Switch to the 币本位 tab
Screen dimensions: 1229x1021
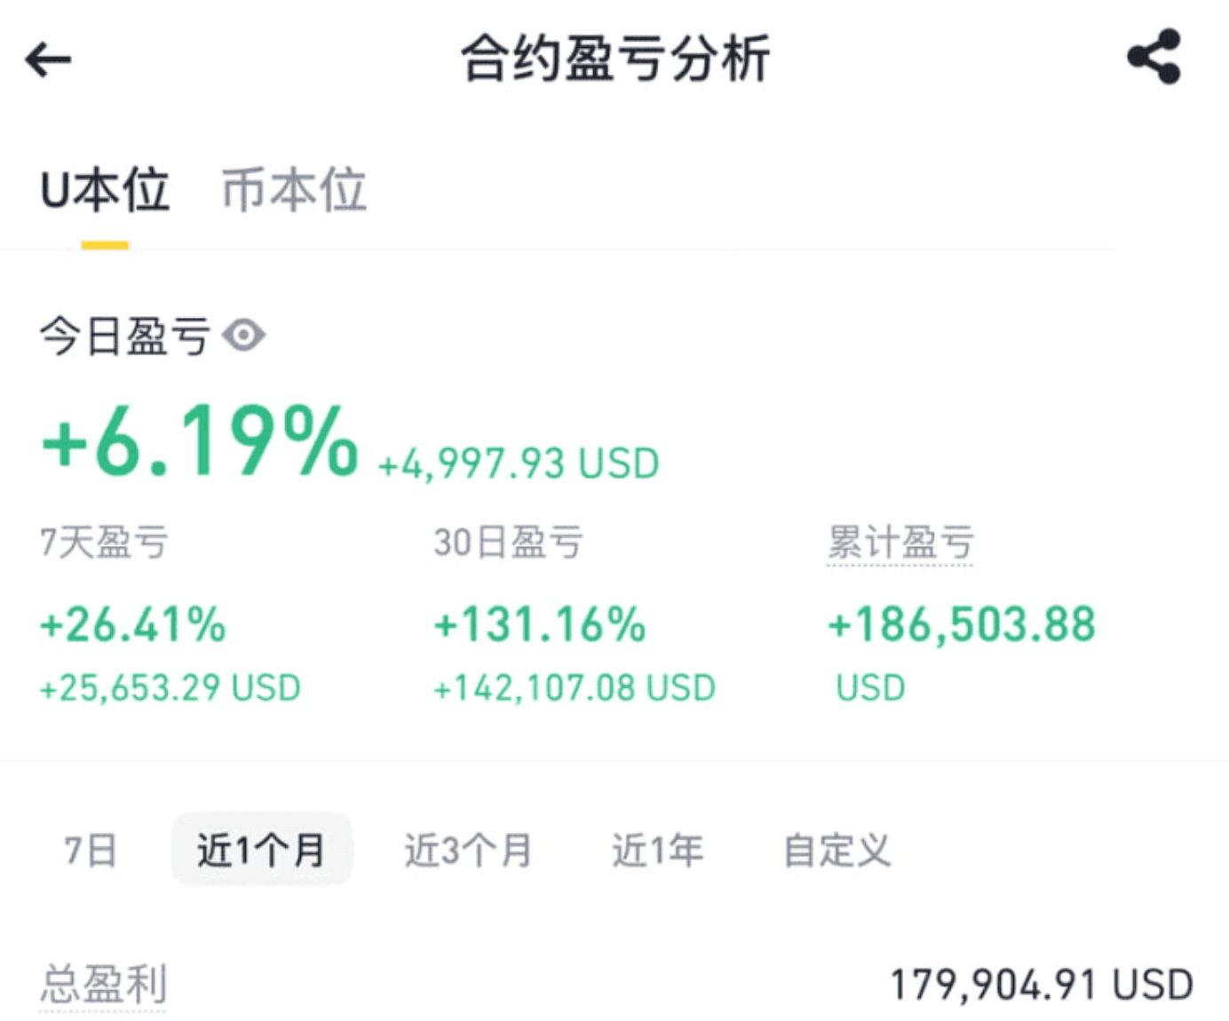point(294,191)
